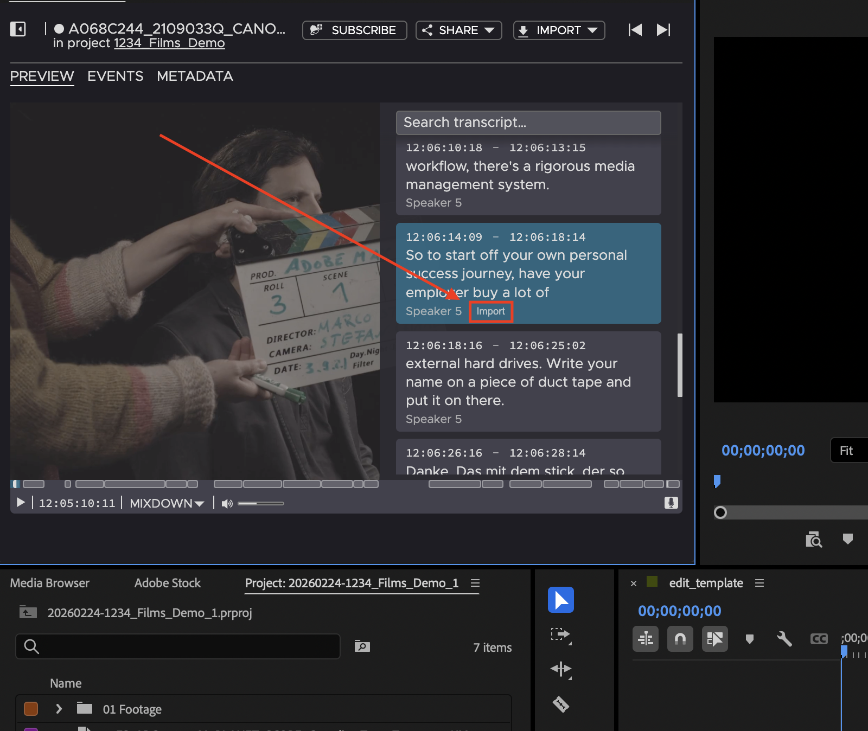Image resolution: width=868 pixels, height=731 pixels.
Task: Select the Ripple Edit tool
Action: 560,669
